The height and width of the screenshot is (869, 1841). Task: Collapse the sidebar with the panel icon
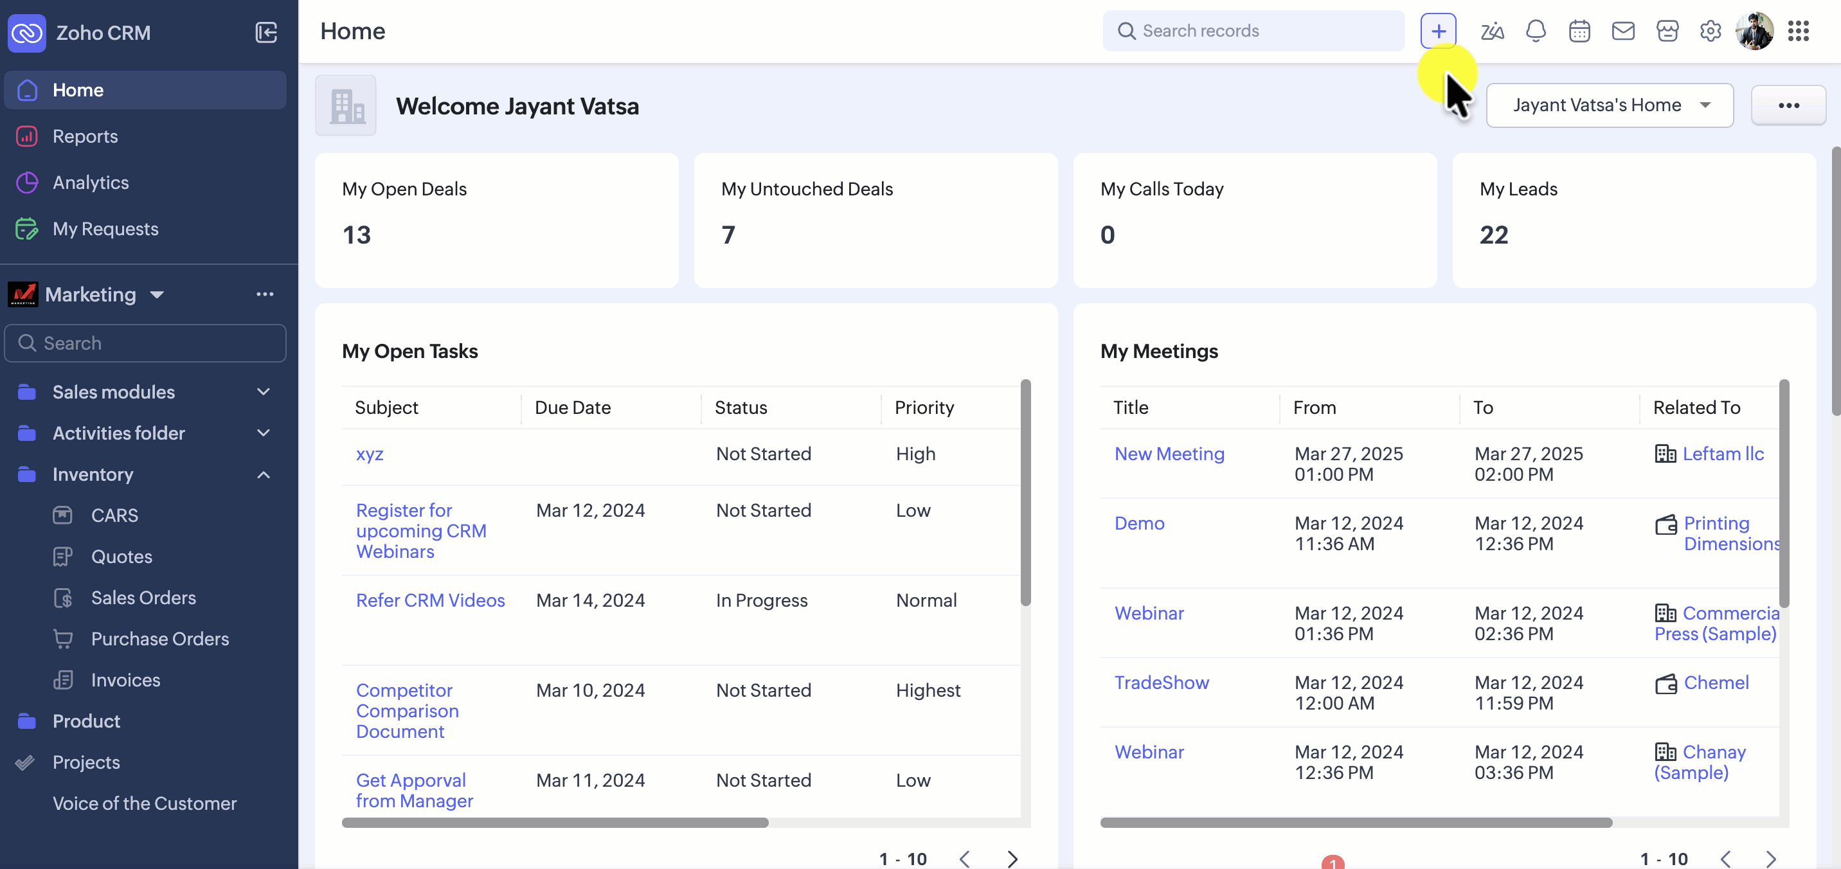pos(266,33)
